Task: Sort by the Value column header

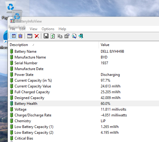Action: pos(129,45)
